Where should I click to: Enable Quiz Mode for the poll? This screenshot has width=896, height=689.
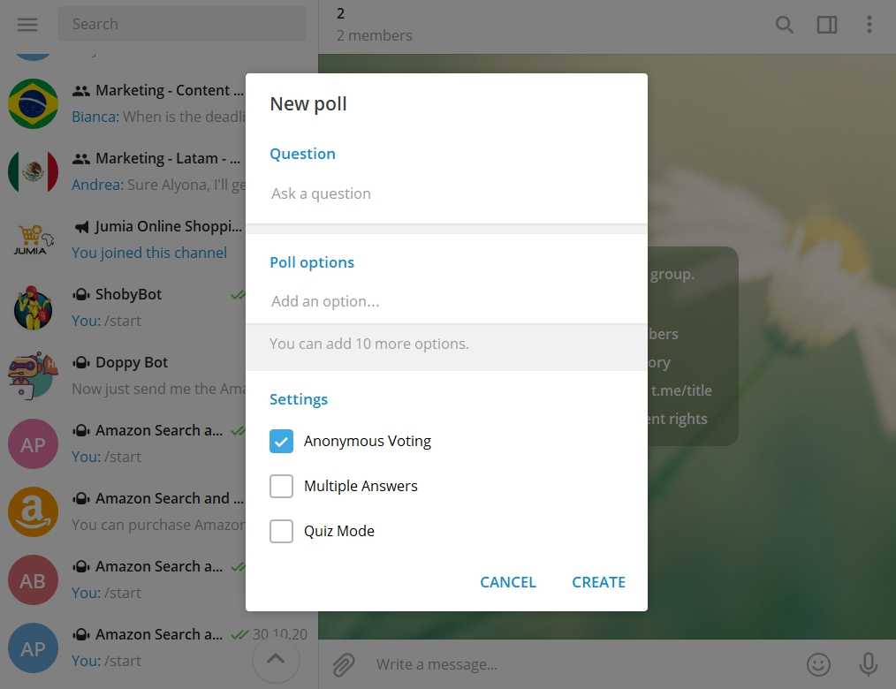[x=281, y=531]
